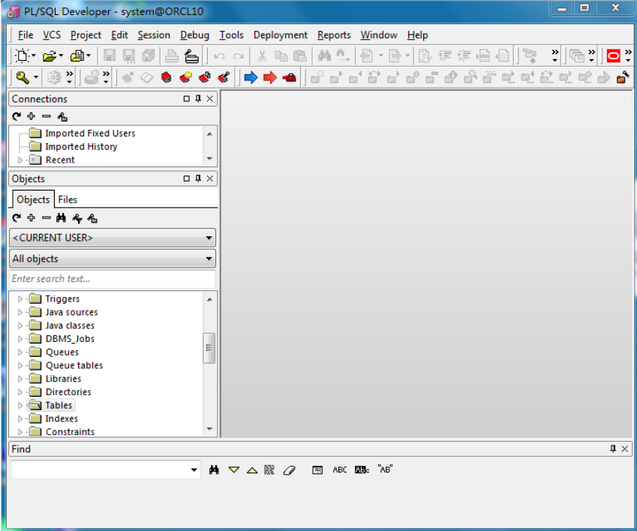Click the Enter search text field
Image resolution: width=637 pixels, height=531 pixels.
point(113,279)
